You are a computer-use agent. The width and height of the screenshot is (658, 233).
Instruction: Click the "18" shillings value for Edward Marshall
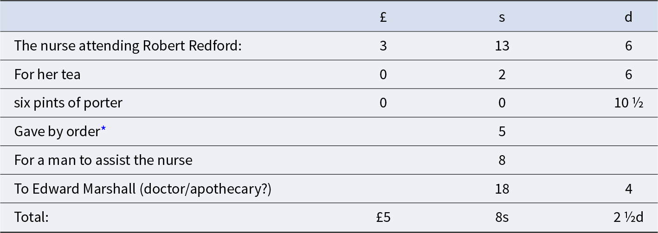pos(502,189)
